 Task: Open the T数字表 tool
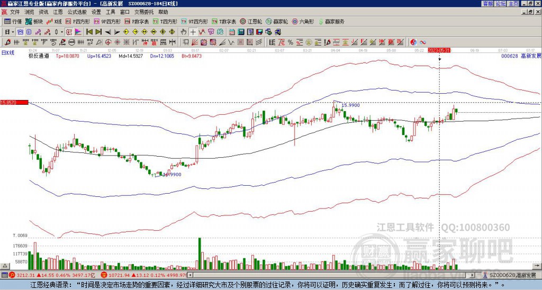[224, 21]
